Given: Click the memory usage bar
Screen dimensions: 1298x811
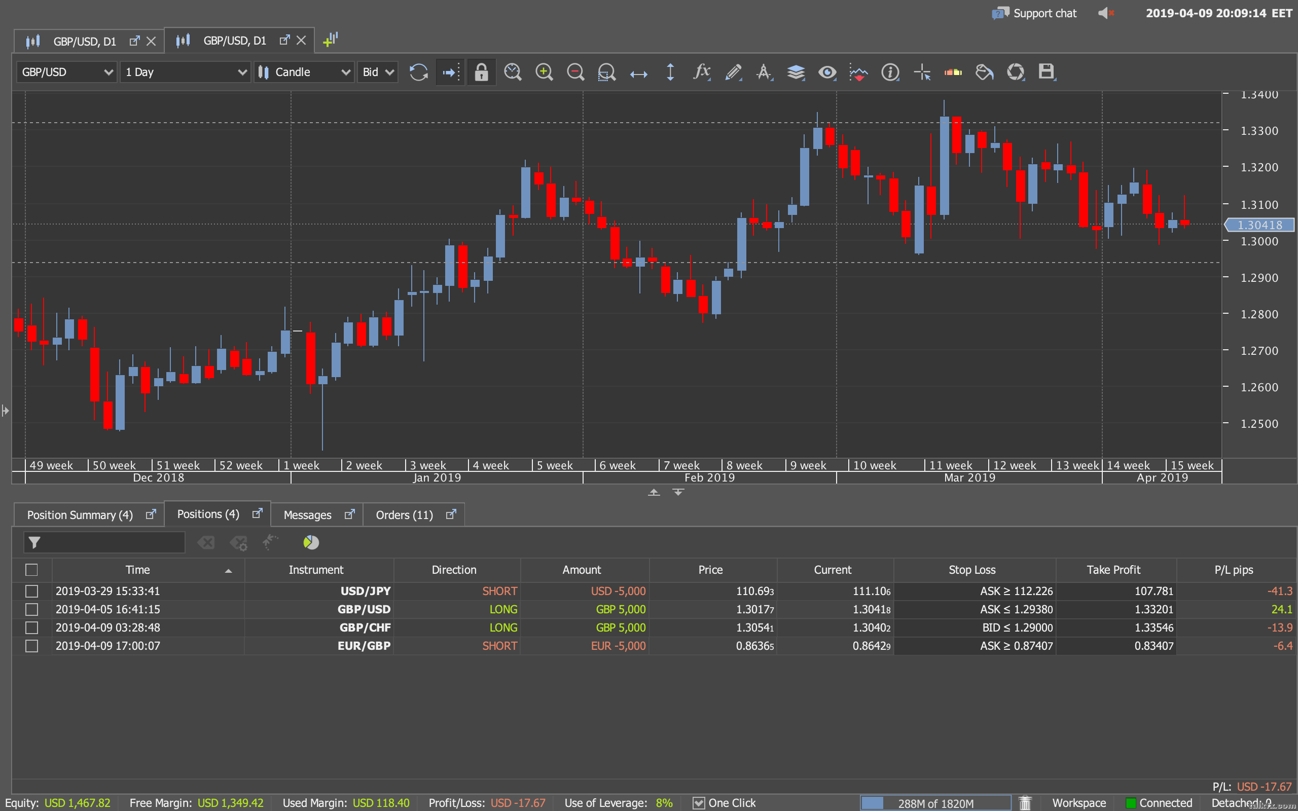Looking at the screenshot, I should click(x=935, y=803).
